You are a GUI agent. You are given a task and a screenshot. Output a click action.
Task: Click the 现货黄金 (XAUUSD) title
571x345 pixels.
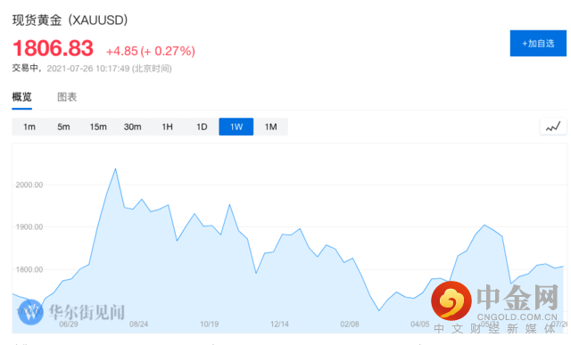(70, 20)
